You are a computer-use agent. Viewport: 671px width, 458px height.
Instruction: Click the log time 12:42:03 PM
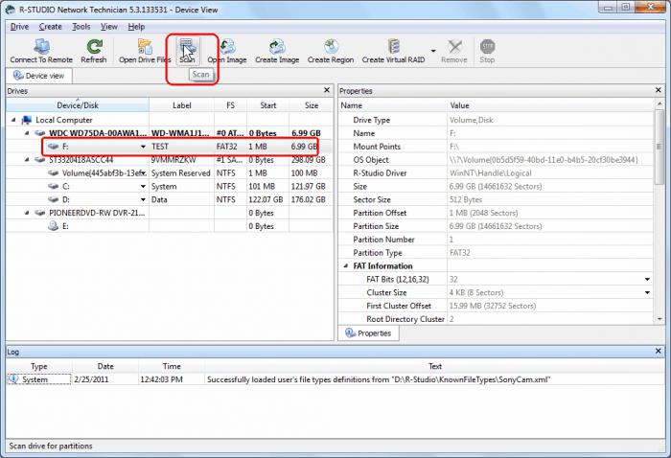click(x=161, y=379)
